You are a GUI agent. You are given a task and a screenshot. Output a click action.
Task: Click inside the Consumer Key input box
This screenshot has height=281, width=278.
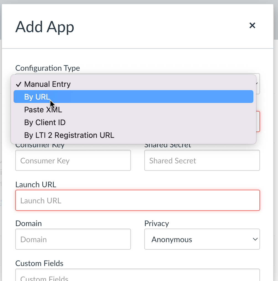(73, 161)
